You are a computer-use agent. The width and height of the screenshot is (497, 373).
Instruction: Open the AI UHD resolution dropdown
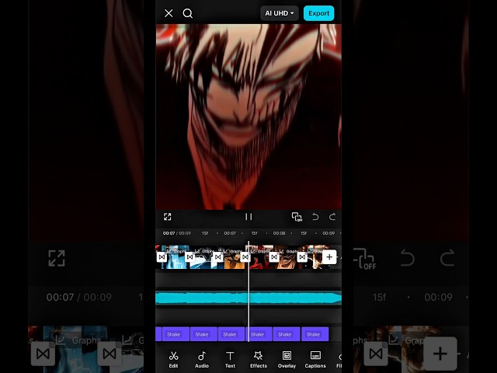click(x=280, y=13)
